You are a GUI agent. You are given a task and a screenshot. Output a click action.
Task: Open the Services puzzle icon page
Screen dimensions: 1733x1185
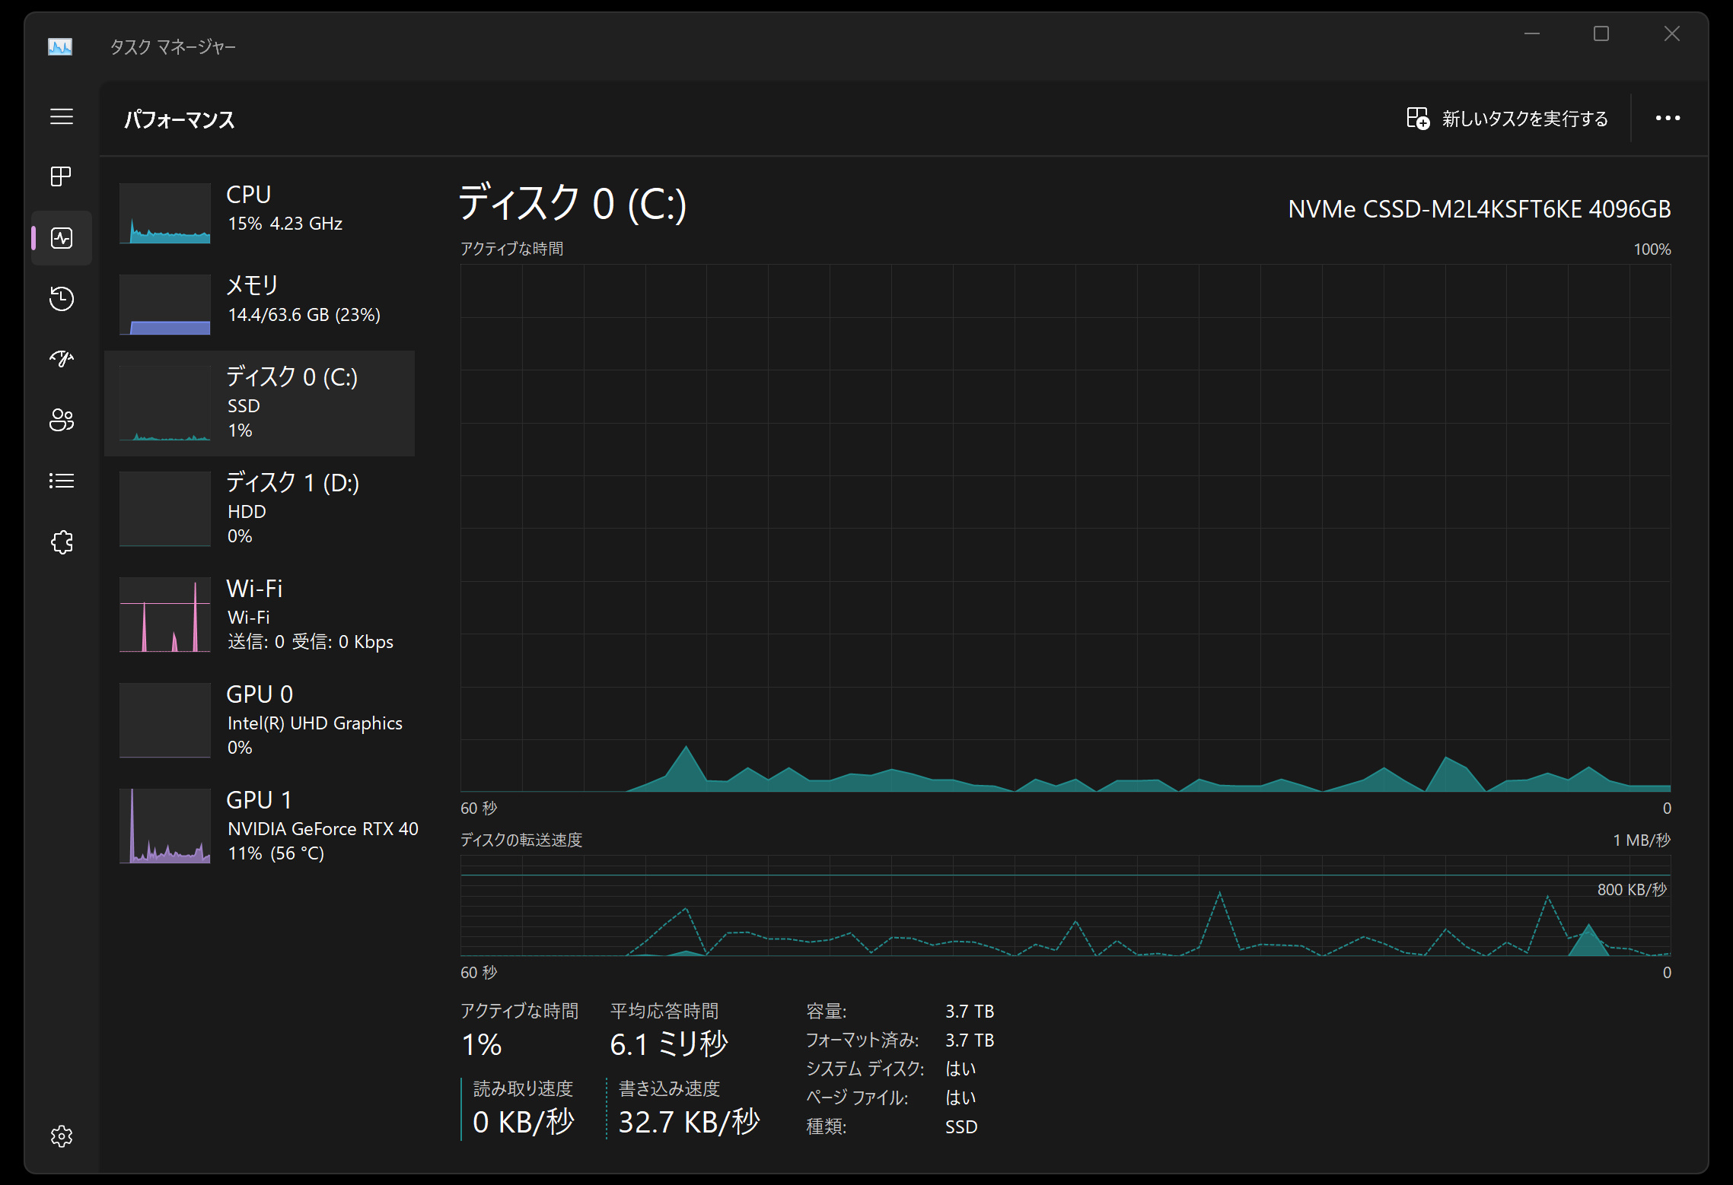(62, 542)
